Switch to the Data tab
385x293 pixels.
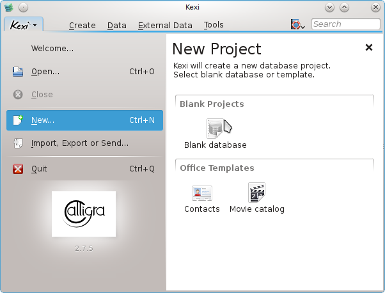click(116, 25)
